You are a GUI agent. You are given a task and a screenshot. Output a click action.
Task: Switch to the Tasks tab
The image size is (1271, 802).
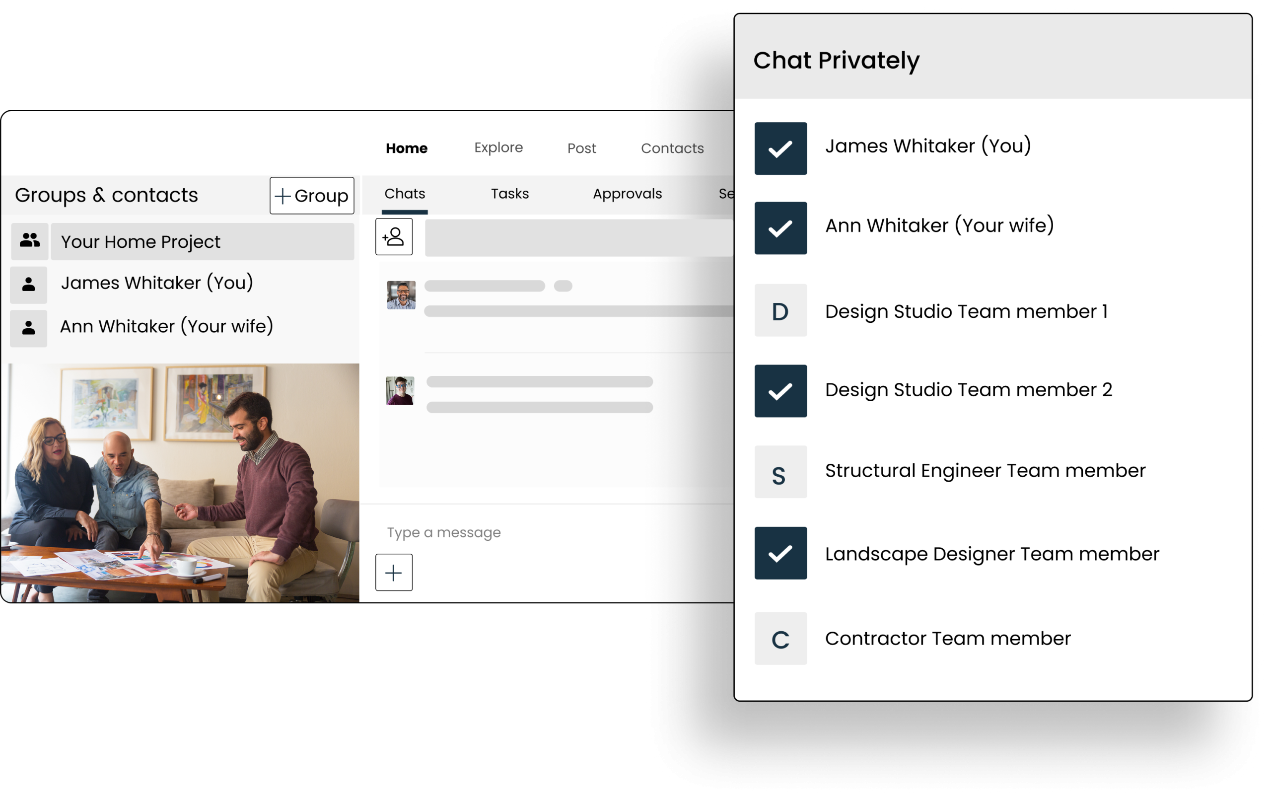click(x=509, y=194)
